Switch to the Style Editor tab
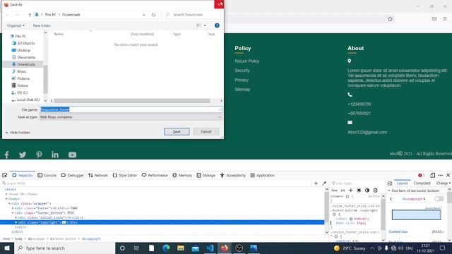The width and height of the screenshot is (452, 254). tap(125, 175)
